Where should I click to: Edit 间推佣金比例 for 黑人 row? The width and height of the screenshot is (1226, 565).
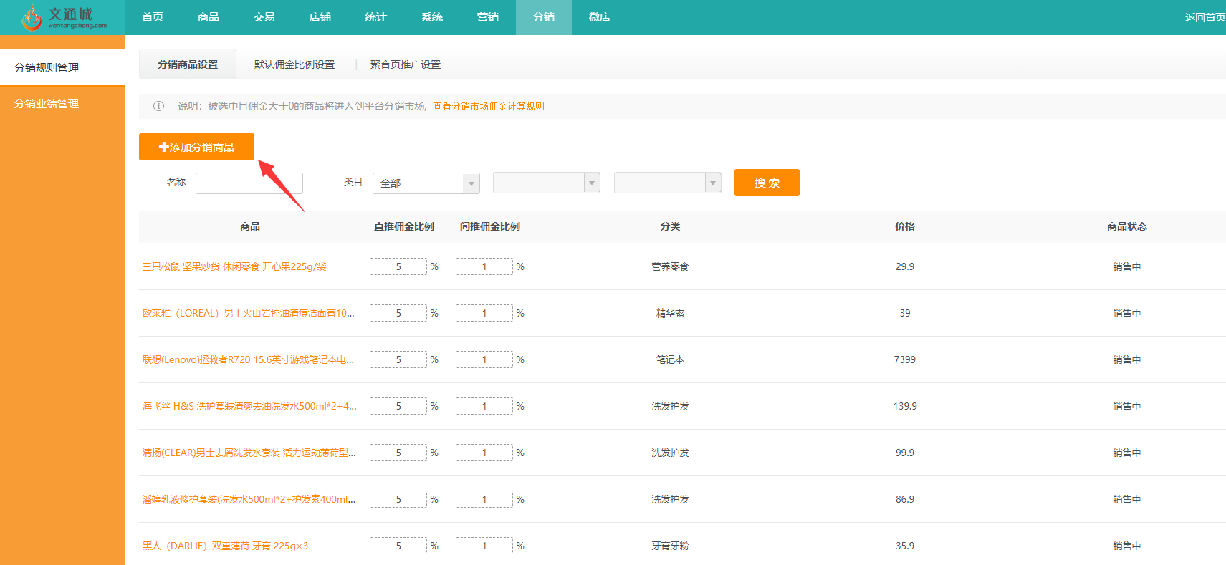point(484,546)
